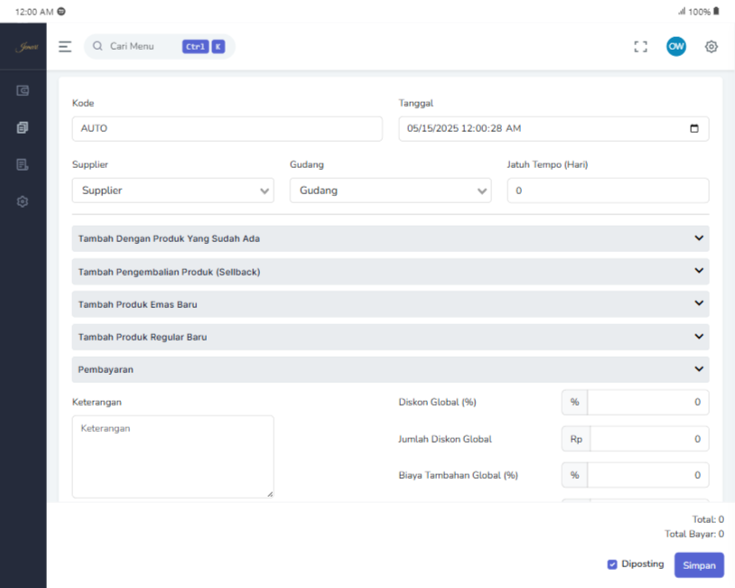The width and height of the screenshot is (735, 588).
Task: Open the top-right settings gear
Action: [x=712, y=47]
